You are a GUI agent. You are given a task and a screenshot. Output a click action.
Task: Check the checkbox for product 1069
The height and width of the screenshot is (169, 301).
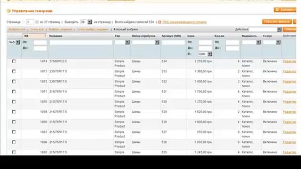coord(14,112)
